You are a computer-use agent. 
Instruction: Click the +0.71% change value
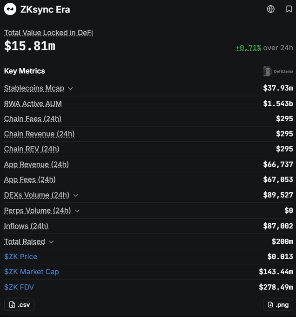pos(249,48)
